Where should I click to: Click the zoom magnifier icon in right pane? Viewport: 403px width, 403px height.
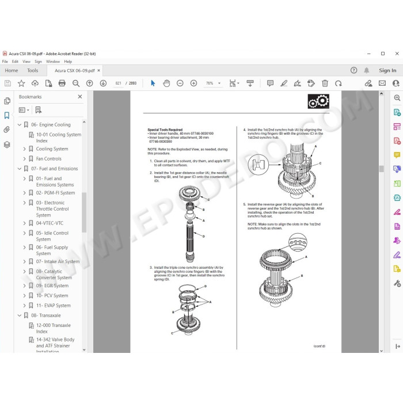click(397, 98)
